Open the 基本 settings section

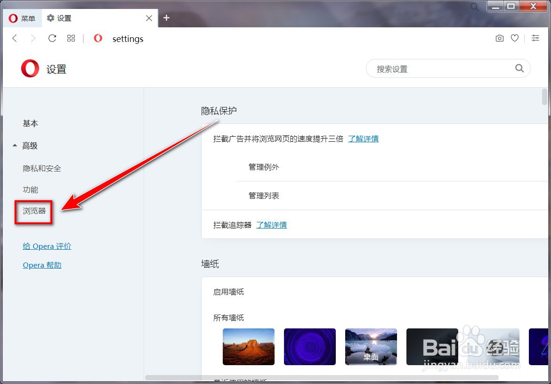[30, 123]
